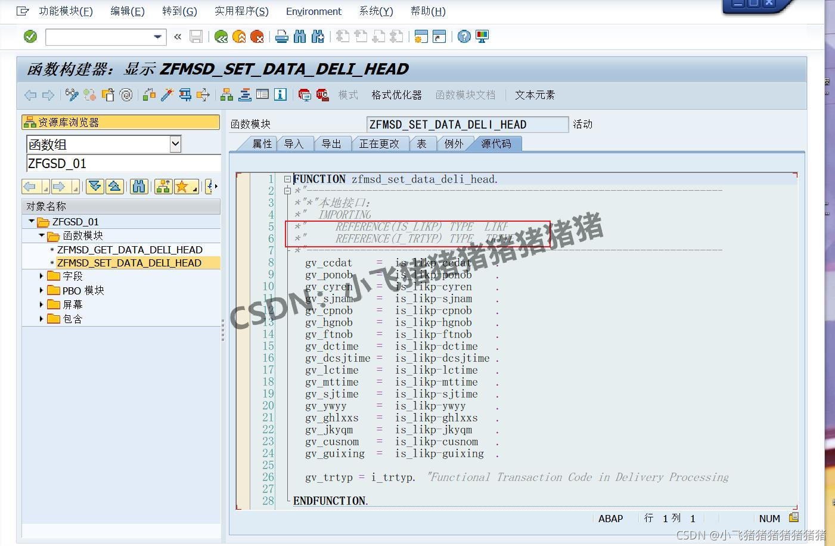The image size is (835, 546).
Task: Click Expand All Nodes icon in browser toolbar
Action: coord(95,187)
